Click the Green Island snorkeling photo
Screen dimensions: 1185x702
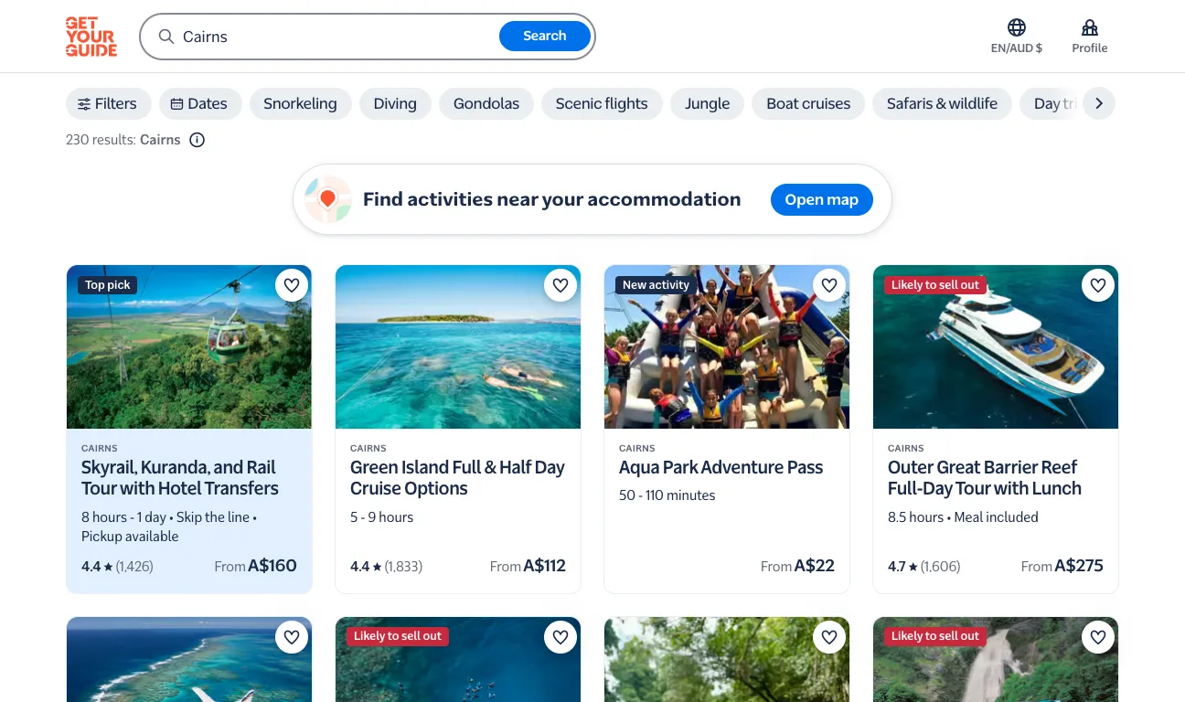pyautogui.click(x=458, y=347)
